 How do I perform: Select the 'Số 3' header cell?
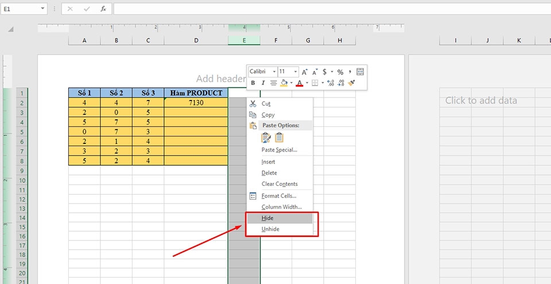148,93
